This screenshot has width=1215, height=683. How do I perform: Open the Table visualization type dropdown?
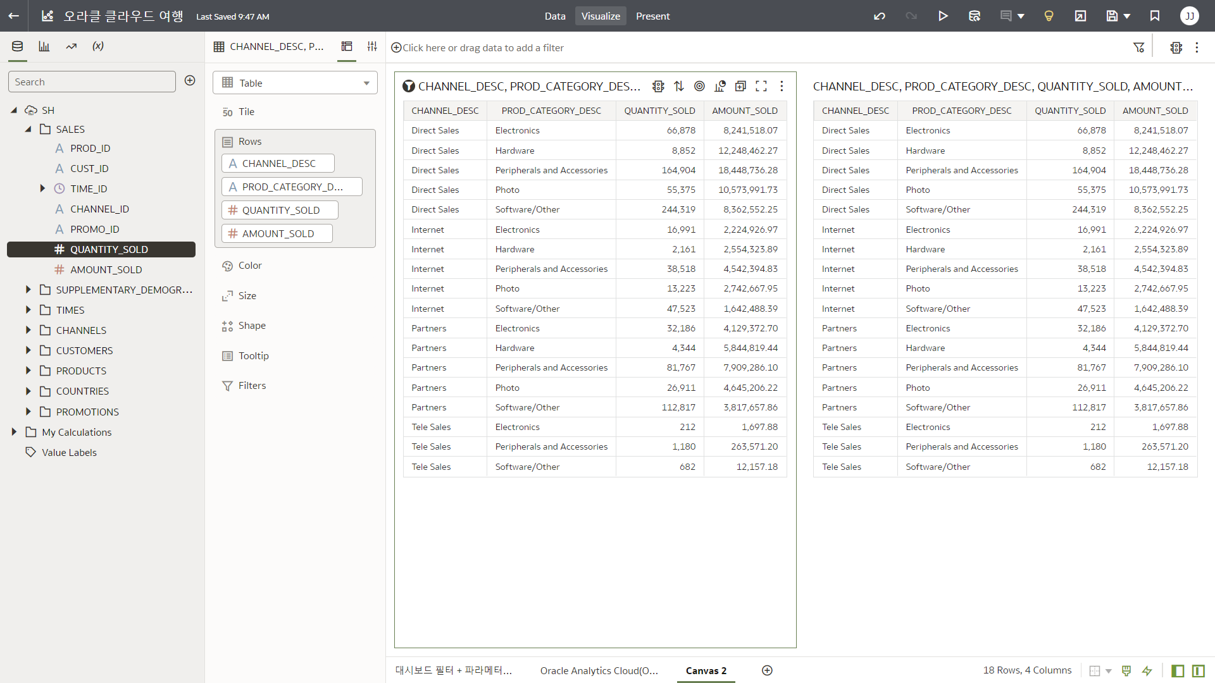(295, 83)
